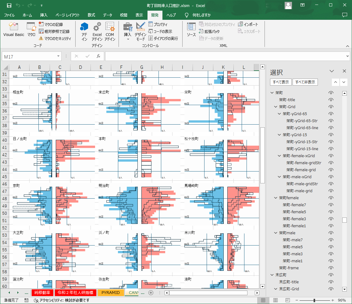Viewport: 352px width, 304px height.
Task: Open the XML ソース pane
Action: point(191,30)
